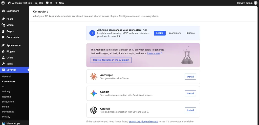The image size is (259, 125).
Task: Click the flask illustration in AI plugin banner
Action: point(187,55)
